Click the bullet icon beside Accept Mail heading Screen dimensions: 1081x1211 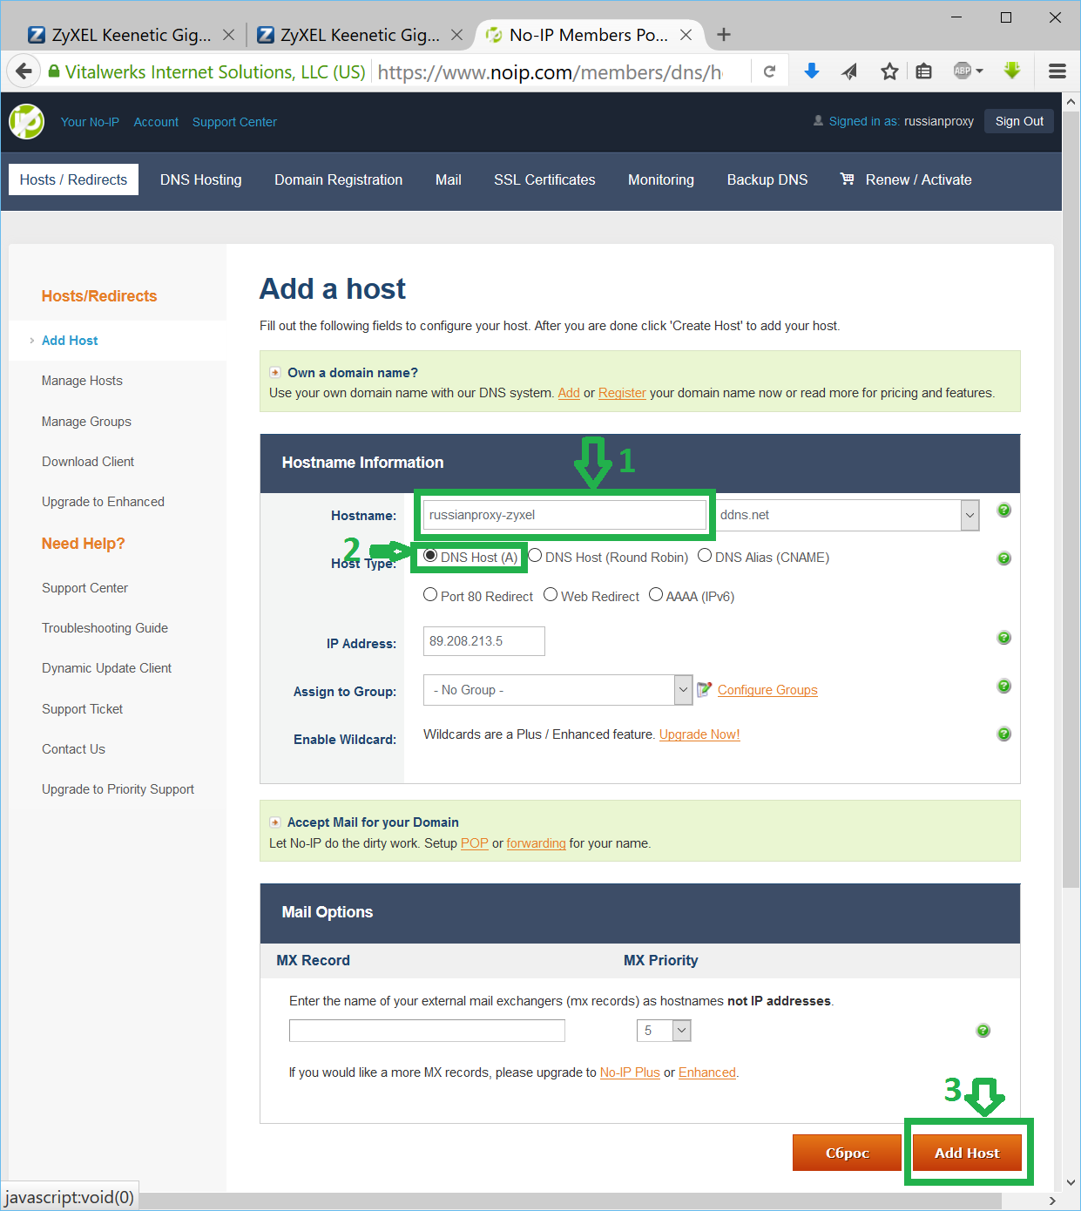point(275,822)
